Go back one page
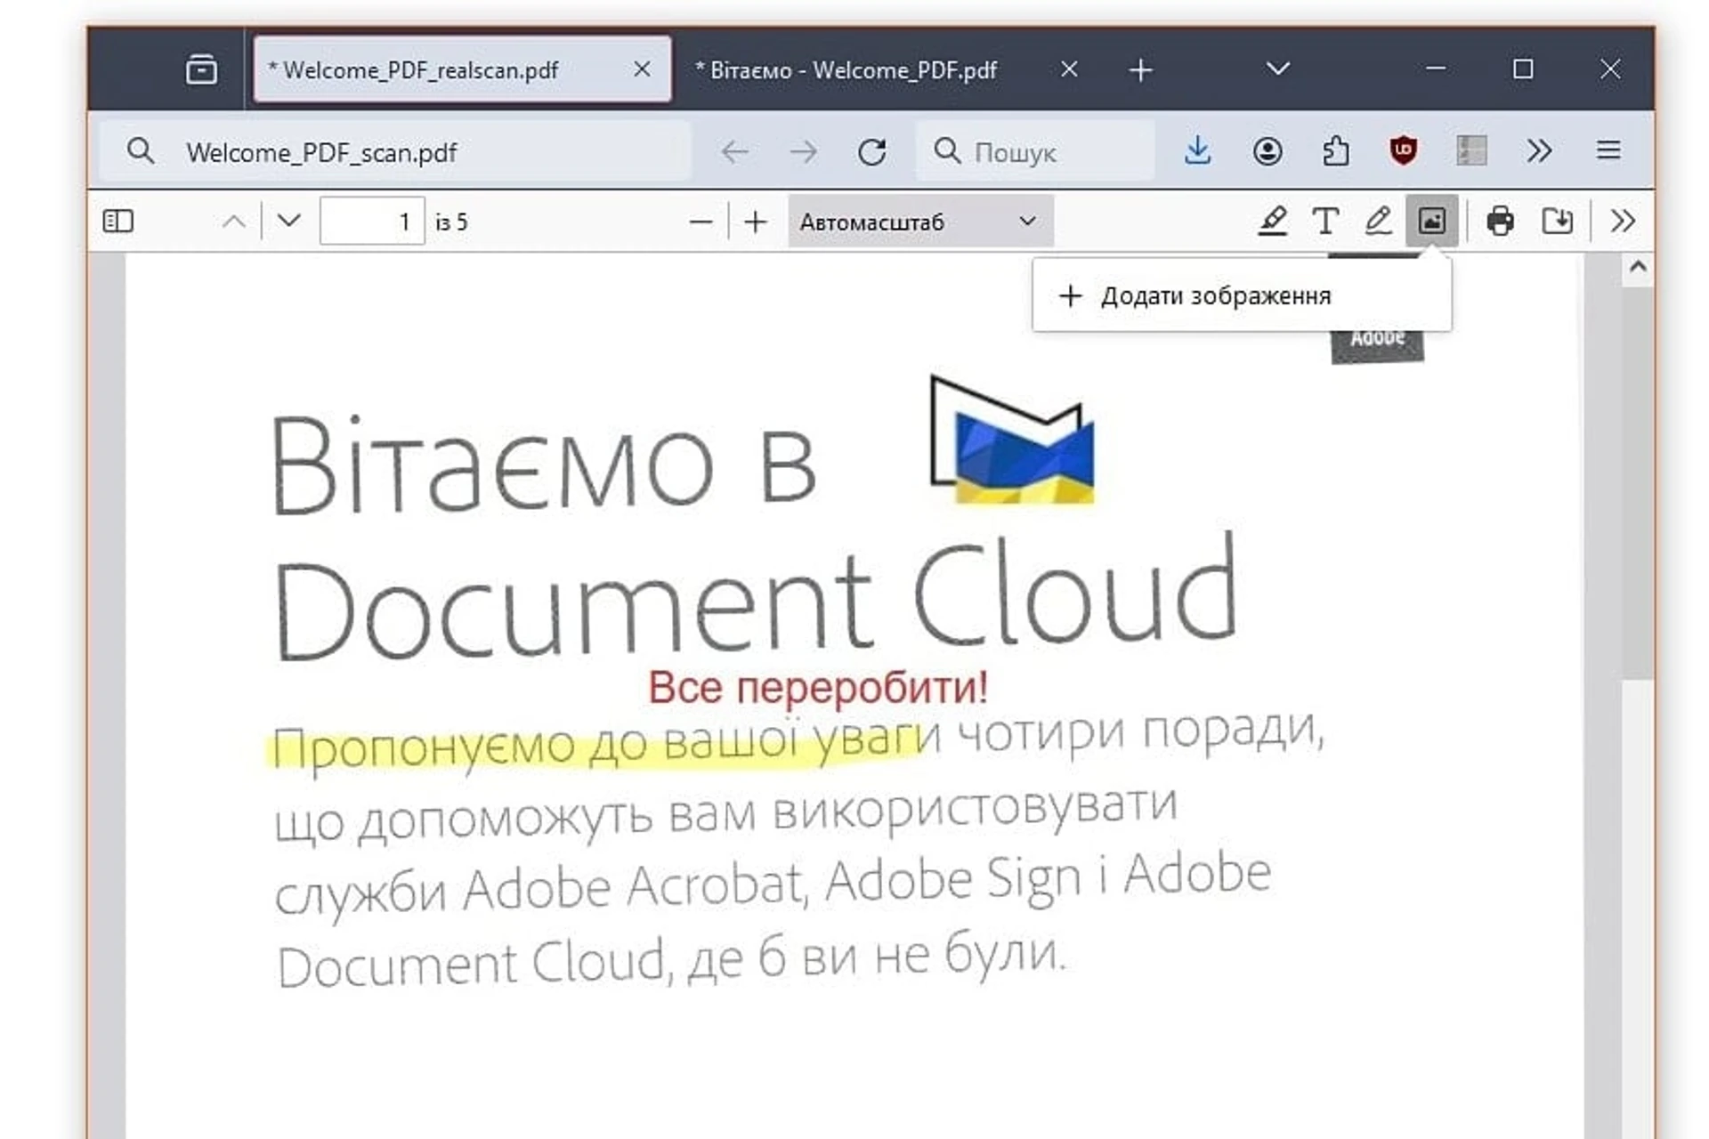 click(x=734, y=151)
